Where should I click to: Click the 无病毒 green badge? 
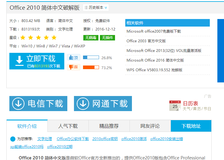tap(91, 38)
